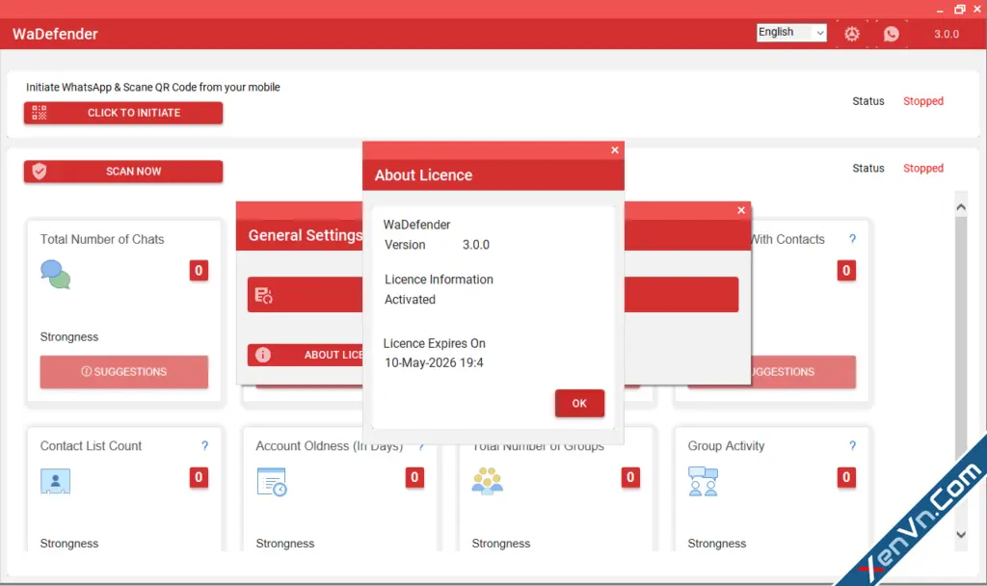Screen dimensions: 987x586
Task: Click the zero counter in Contact List Count
Action: pos(199,477)
